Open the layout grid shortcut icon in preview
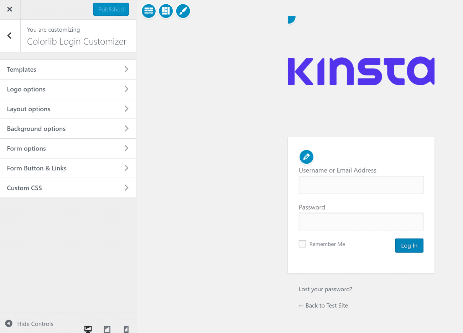The image size is (463, 333). click(166, 11)
